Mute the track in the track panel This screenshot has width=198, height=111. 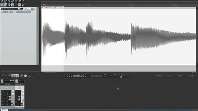[x=28, y=9]
